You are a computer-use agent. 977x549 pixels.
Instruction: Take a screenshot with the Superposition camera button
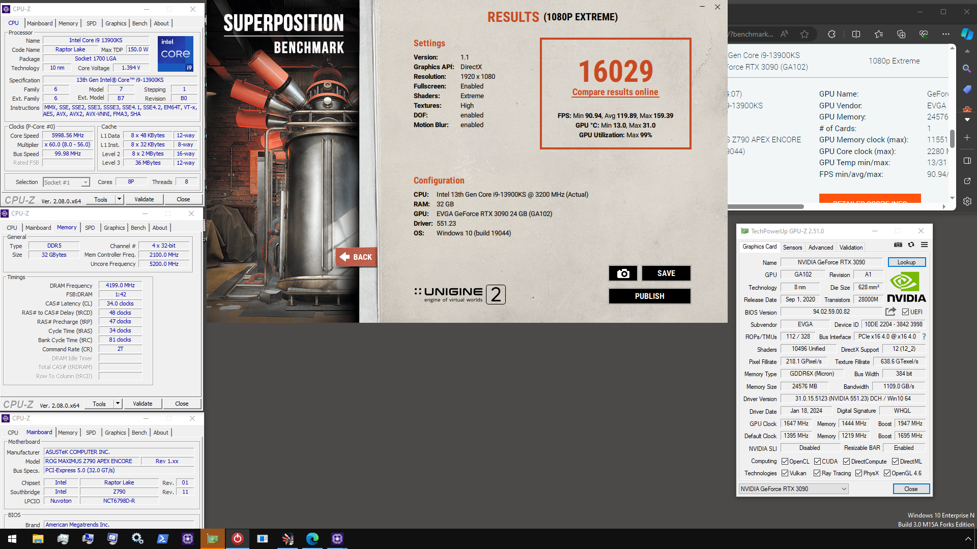(623, 273)
